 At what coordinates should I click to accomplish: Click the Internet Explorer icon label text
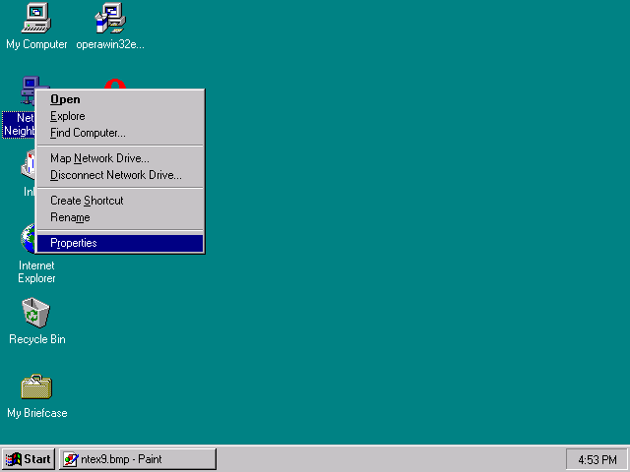pyautogui.click(x=36, y=271)
